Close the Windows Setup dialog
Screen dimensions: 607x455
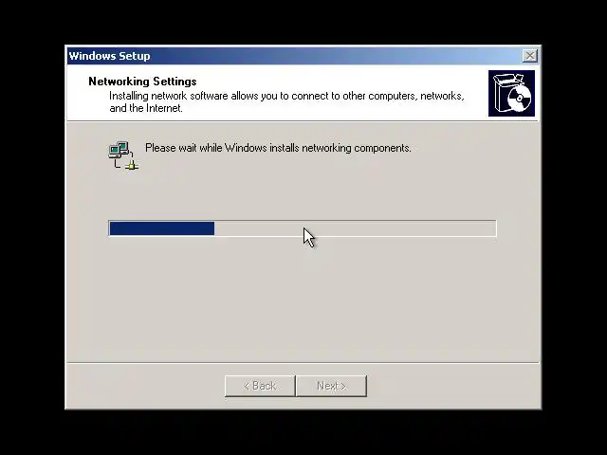click(x=529, y=56)
